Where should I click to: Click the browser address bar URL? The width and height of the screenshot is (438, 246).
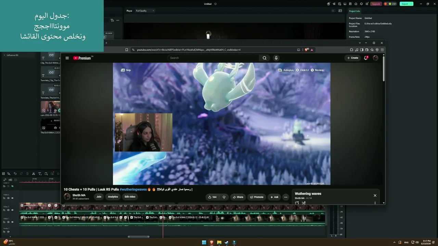tap(189, 50)
